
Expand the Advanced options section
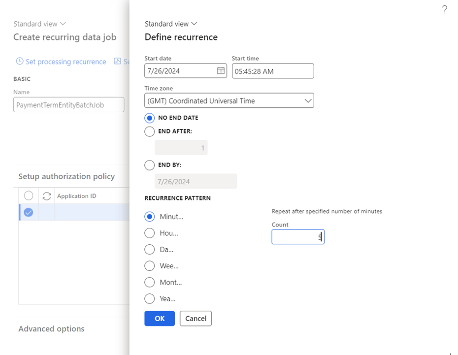[51, 329]
